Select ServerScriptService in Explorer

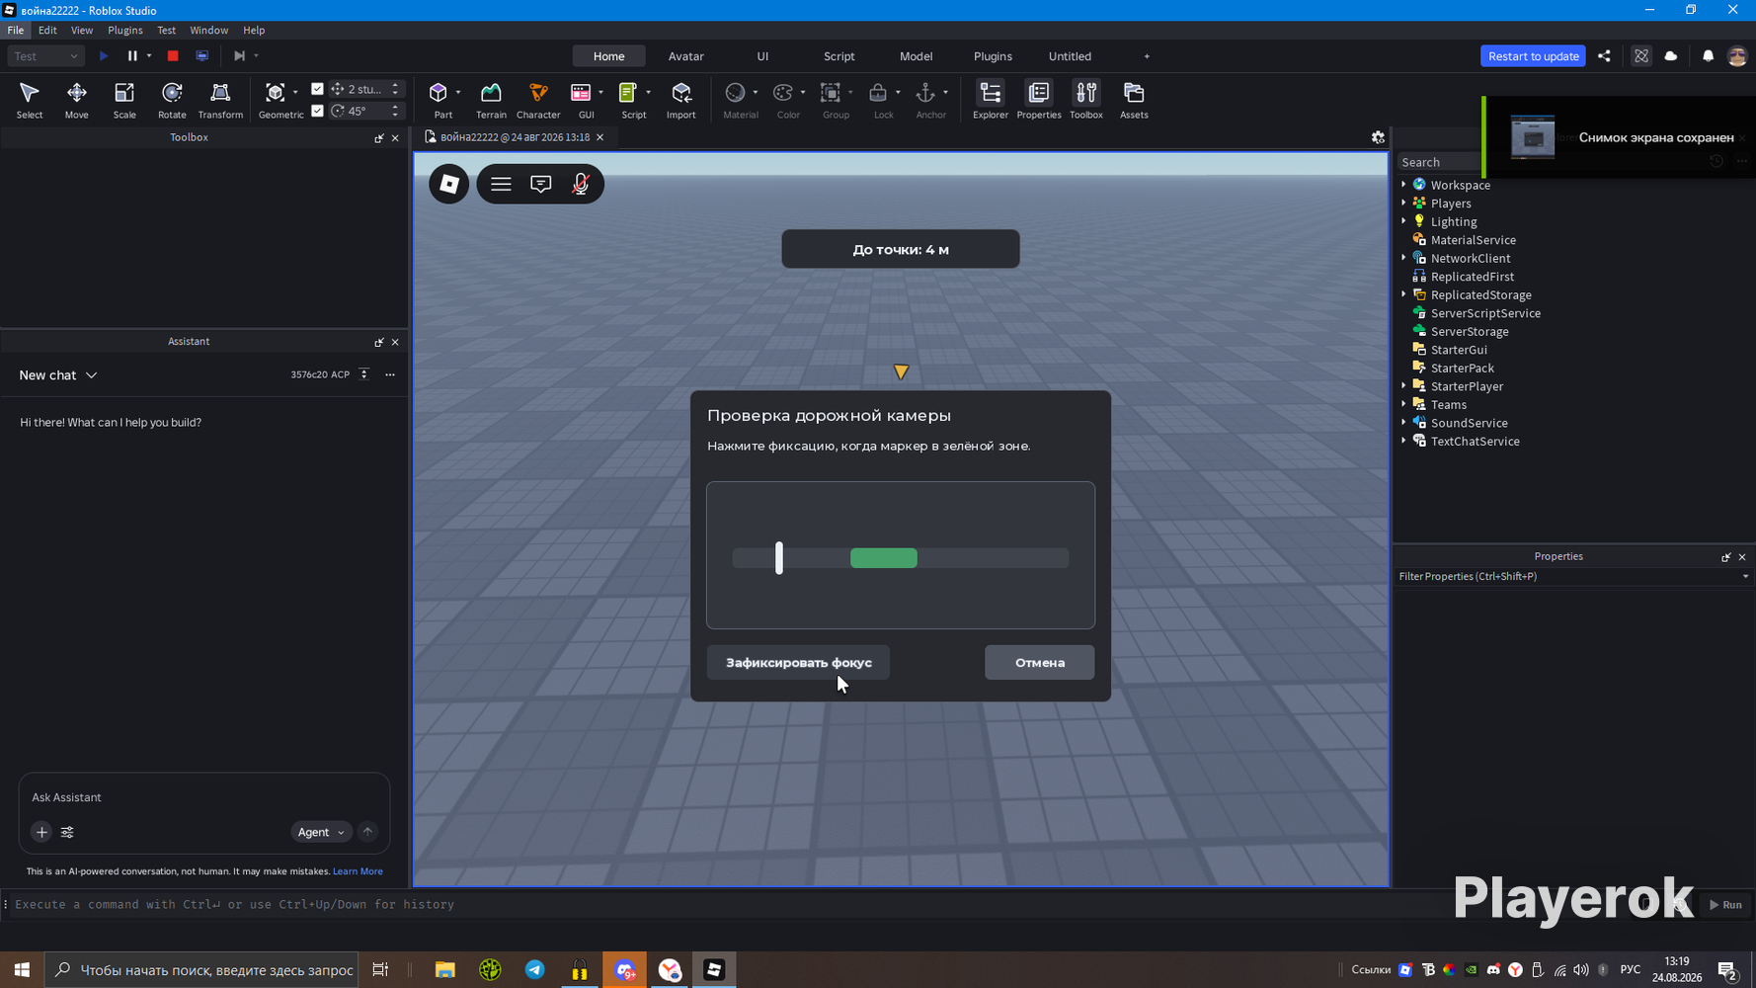[1485, 313]
